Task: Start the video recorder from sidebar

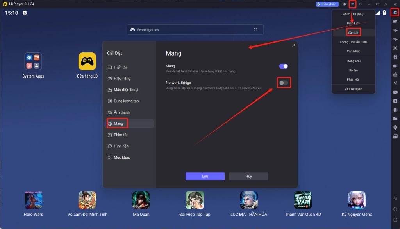Action: click(x=395, y=92)
